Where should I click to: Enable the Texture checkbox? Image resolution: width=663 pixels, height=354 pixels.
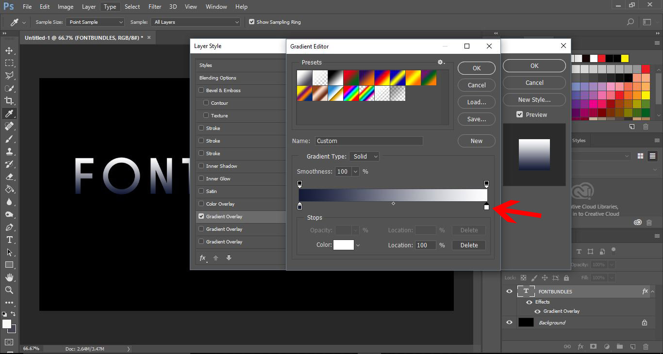click(x=206, y=115)
